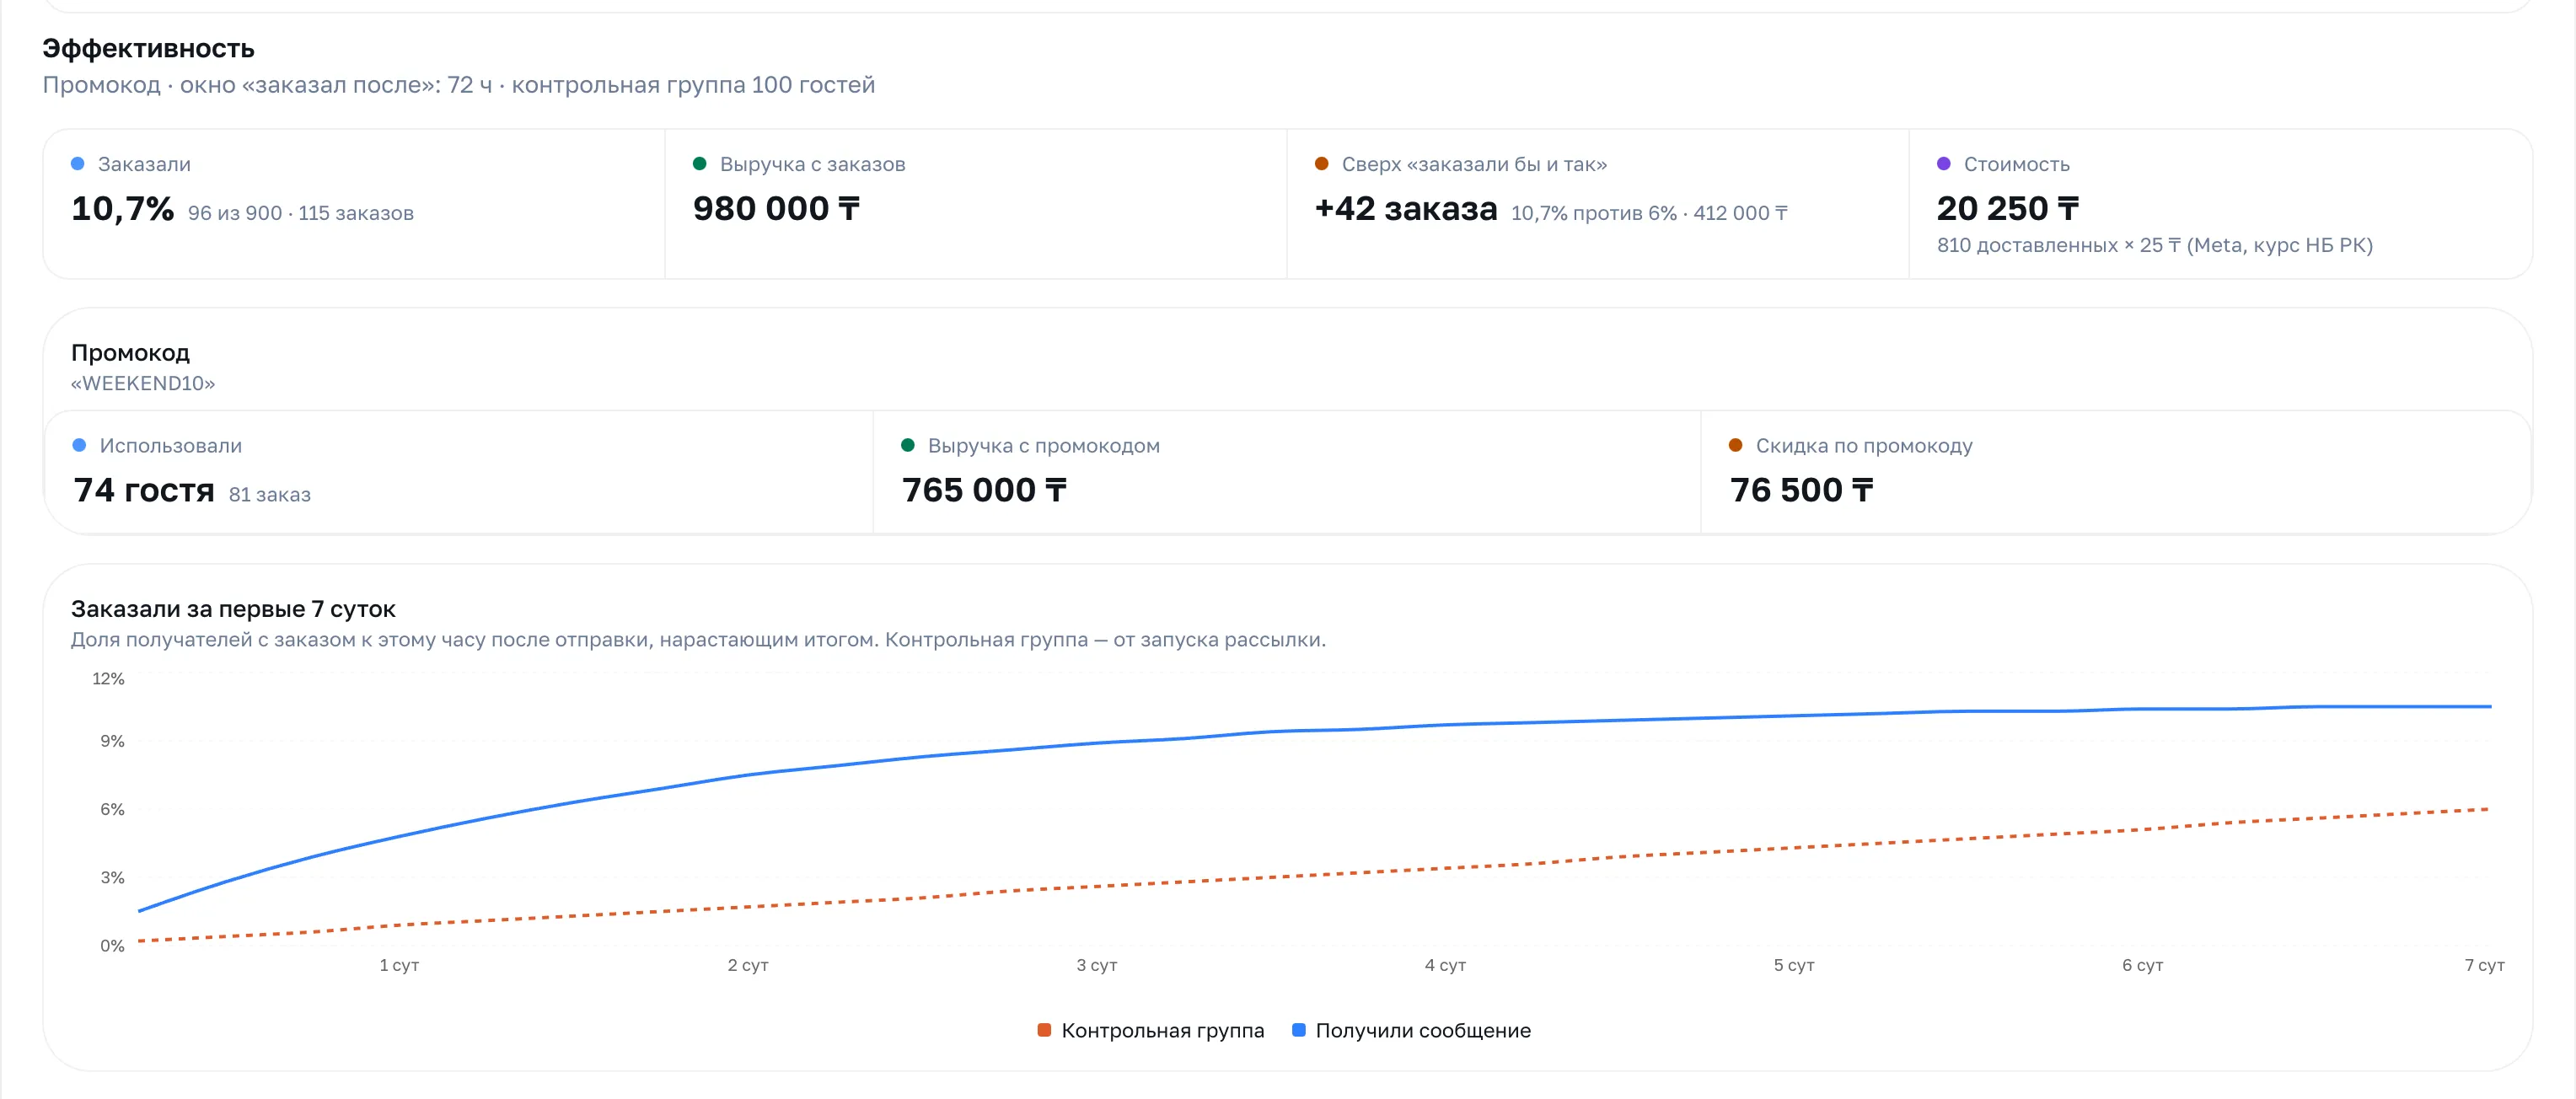Click the «6 сут» axis label
2576x1099 pixels.
point(2142,965)
